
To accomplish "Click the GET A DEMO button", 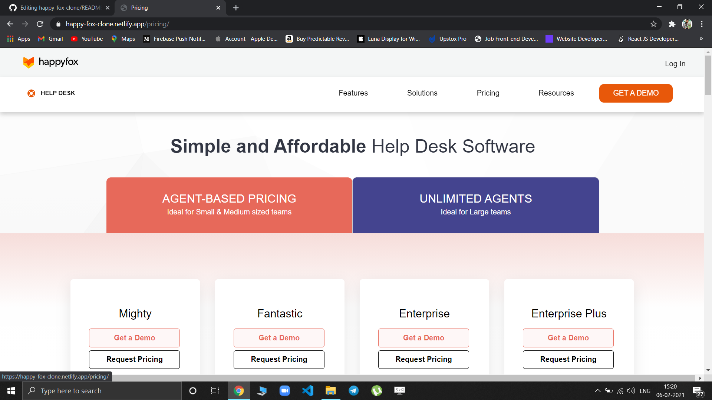I will [636, 93].
